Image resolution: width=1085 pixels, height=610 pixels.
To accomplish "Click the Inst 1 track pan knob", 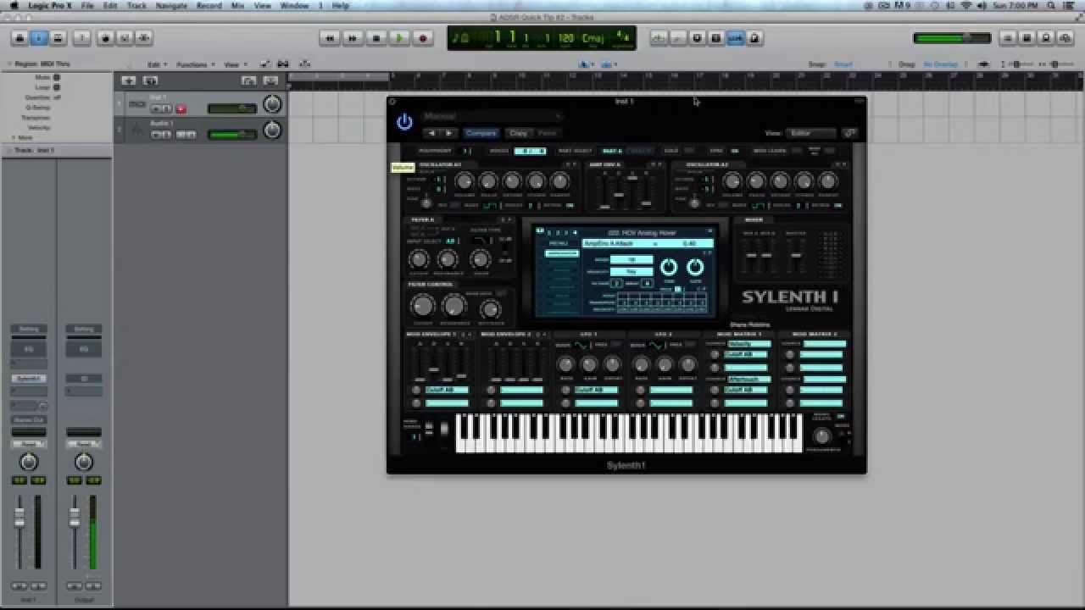I will [x=272, y=104].
